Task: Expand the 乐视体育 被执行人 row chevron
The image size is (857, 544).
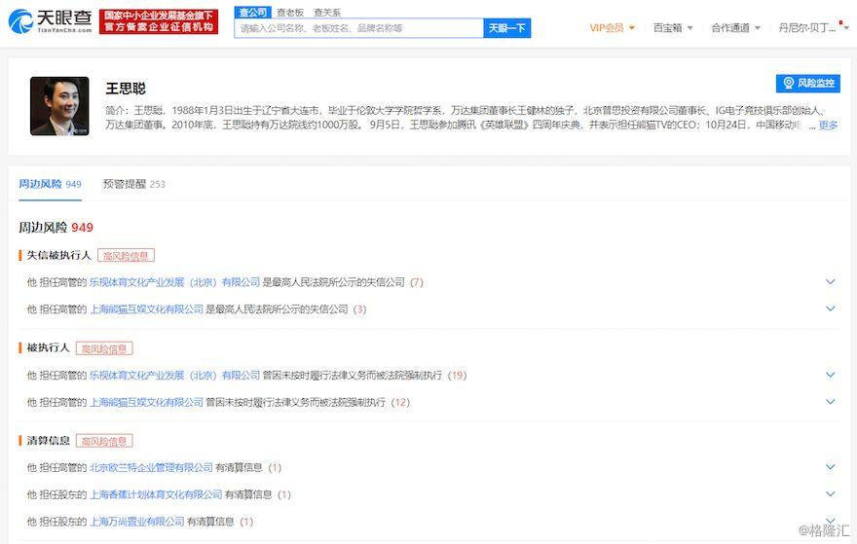Action: point(831,375)
